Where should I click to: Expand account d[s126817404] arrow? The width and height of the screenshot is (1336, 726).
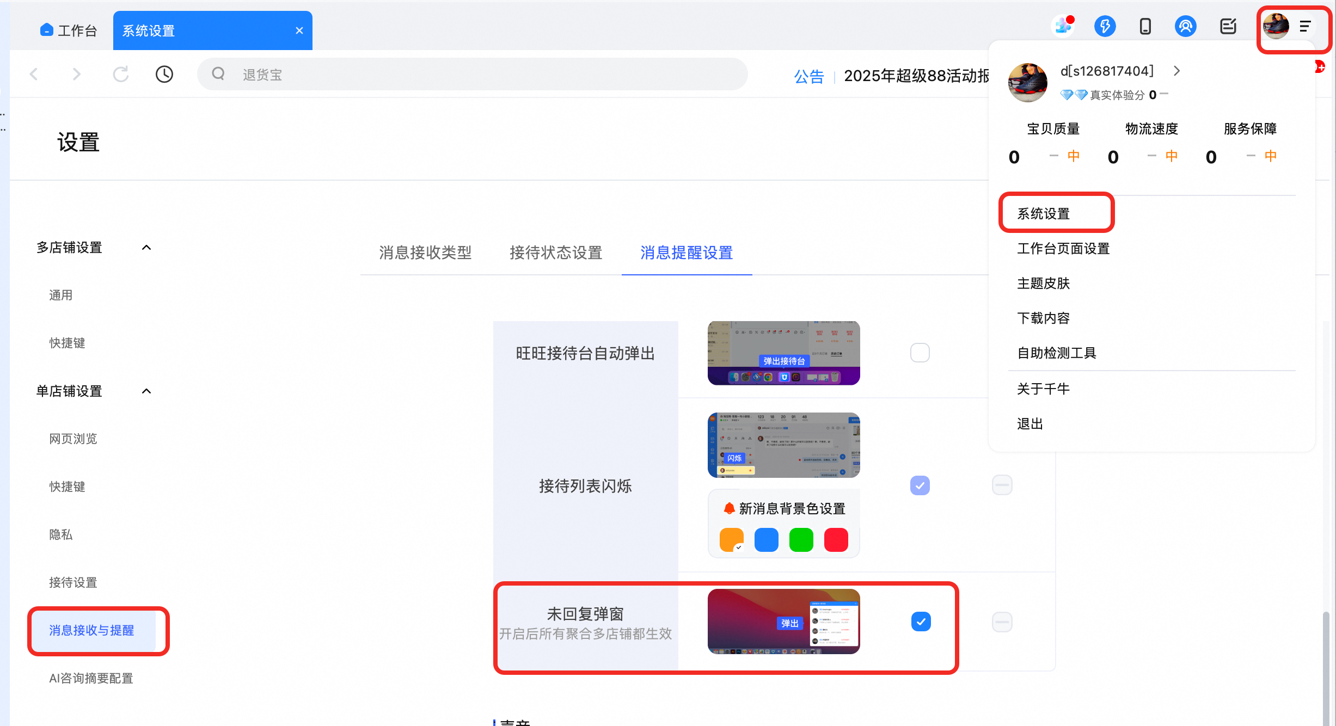[x=1176, y=71]
